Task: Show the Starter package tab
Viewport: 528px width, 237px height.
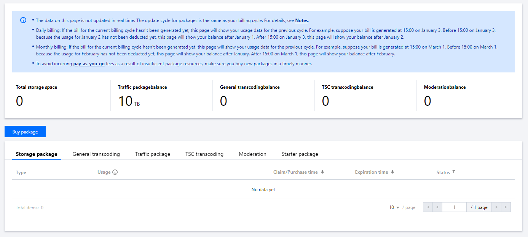Action: 300,154
